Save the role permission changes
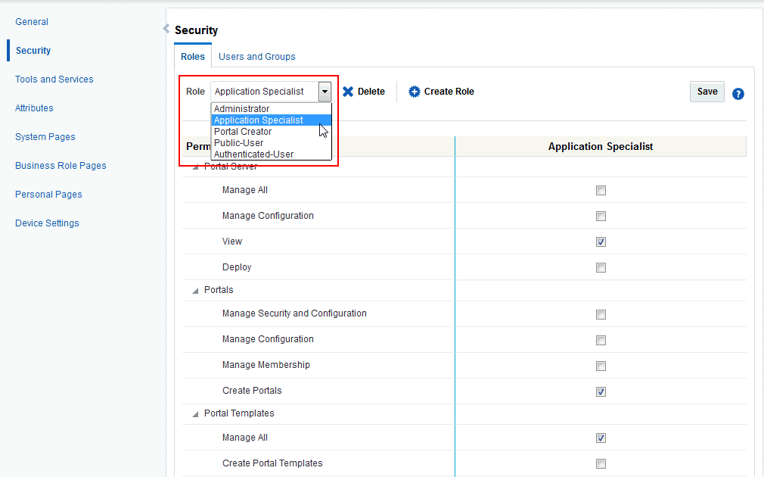Viewport: 764px width, 477px height. pyautogui.click(x=707, y=92)
